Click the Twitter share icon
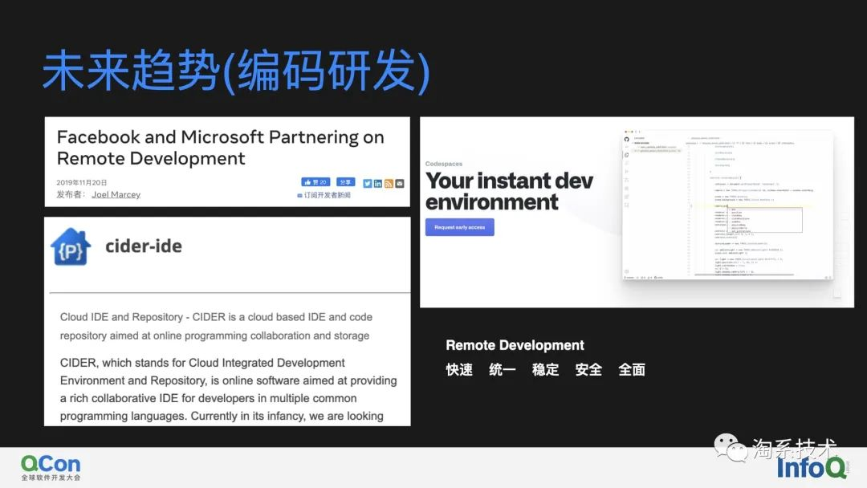This screenshot has width=867, height=488. [367, 184]
